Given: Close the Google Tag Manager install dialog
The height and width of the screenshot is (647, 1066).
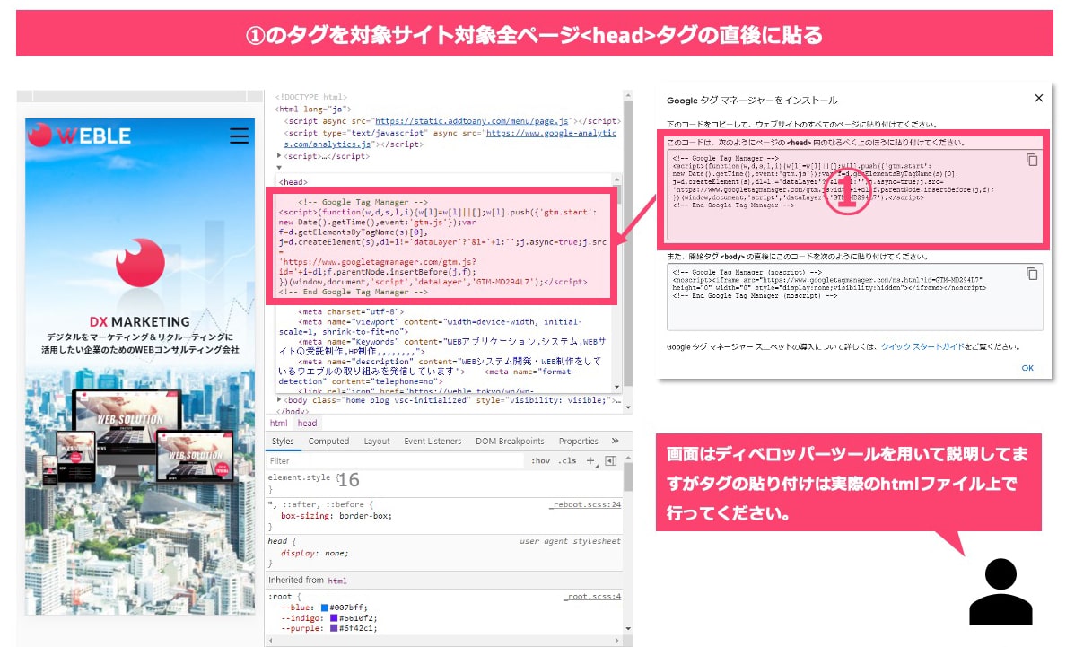Looking at the screenshot, I should (x=1038, y=99).
